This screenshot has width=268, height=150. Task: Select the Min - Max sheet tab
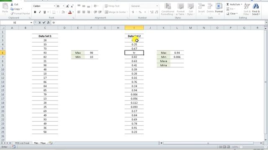(x=40, y=143)
